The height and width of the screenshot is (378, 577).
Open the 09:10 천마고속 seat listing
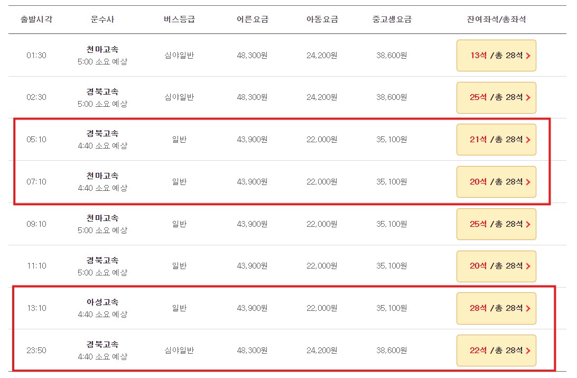(x=496, y=224)
